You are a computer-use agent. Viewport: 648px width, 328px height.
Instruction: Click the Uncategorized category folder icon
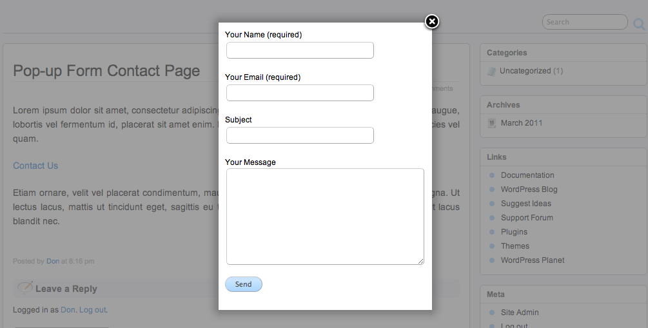point(491,71)
